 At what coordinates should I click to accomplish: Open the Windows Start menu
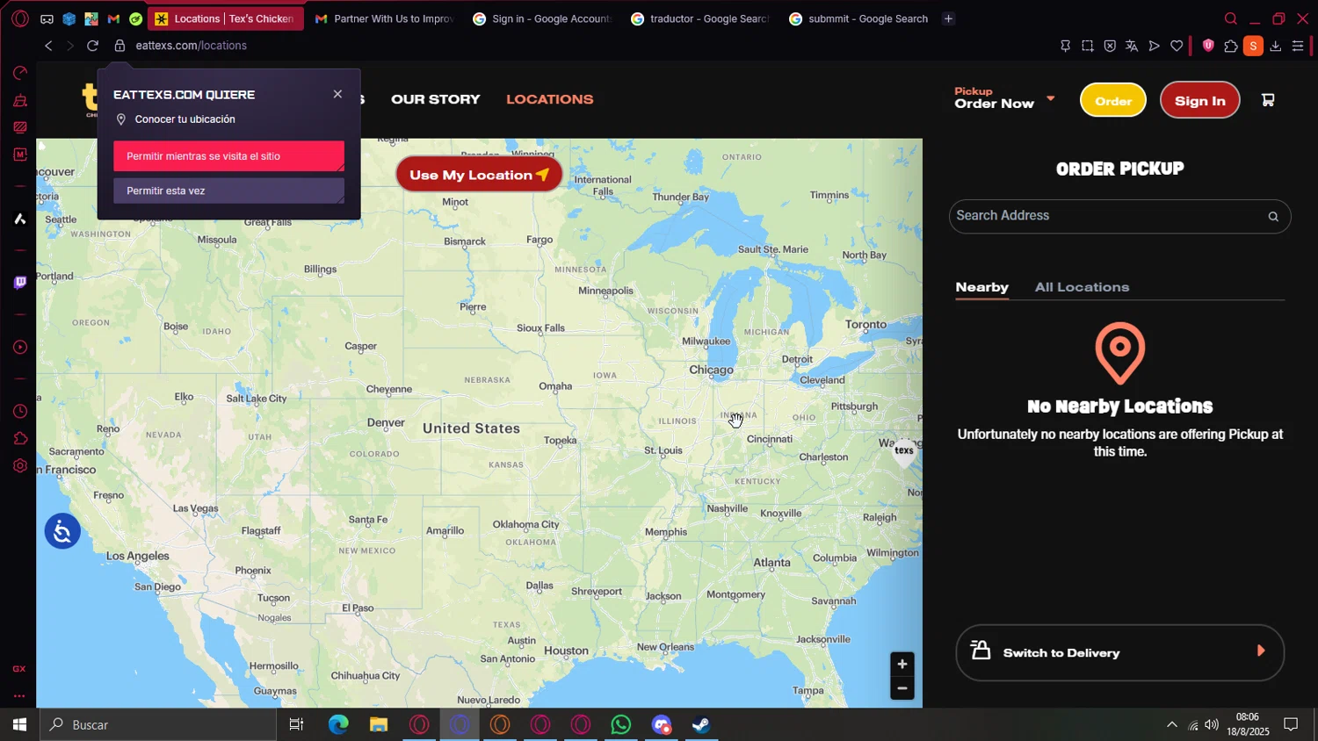pos(19,724)
